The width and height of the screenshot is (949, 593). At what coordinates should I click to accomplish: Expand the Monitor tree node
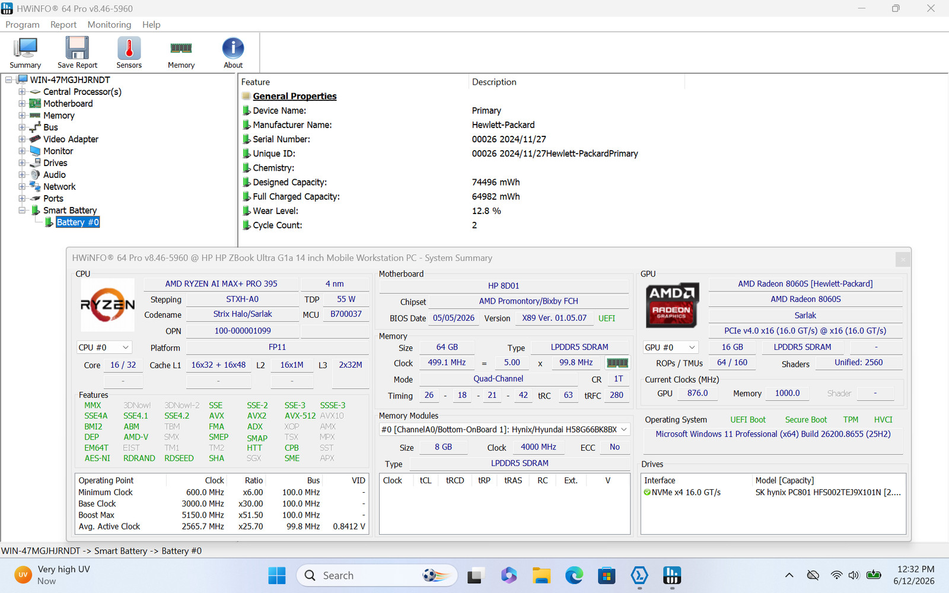[22, 151]
